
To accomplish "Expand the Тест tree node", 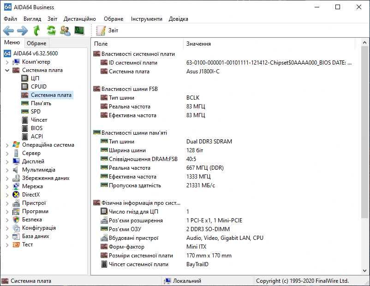I will pyautogui.click(x=7, y=244).
